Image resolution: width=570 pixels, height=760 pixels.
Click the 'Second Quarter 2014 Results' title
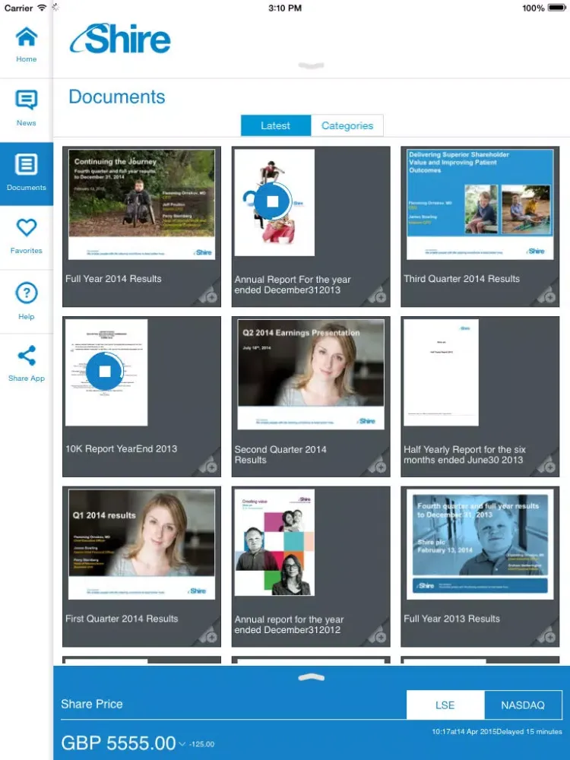point(280,454)
